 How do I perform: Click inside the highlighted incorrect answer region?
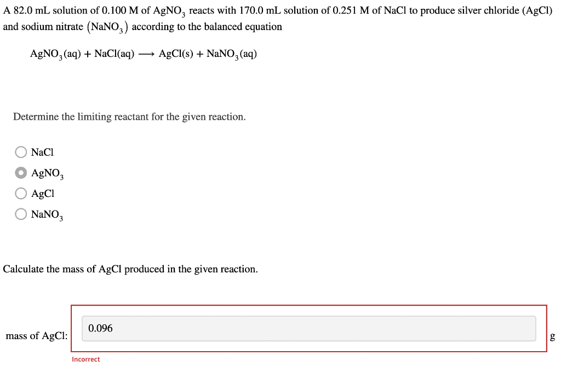tap(308, 328)
